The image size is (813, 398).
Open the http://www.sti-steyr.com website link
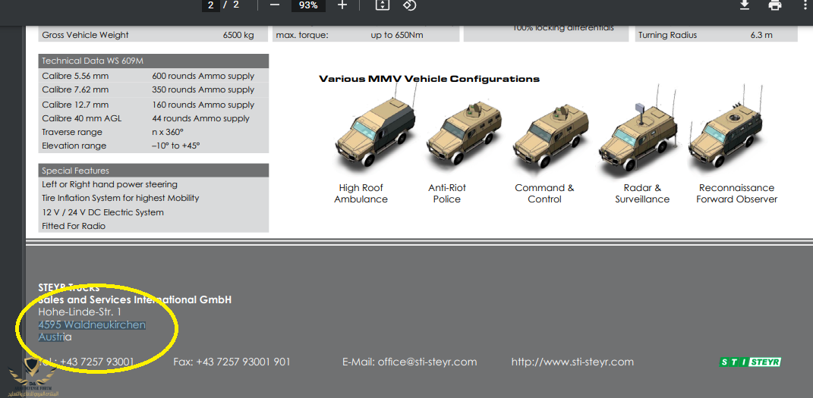pyautogui.click(x=572, y=362)
